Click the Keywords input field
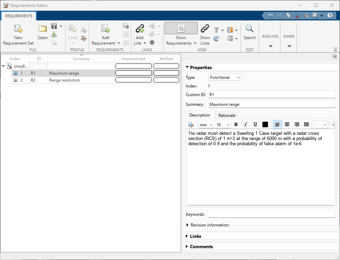The image size is (340, 260). (x=271, y=214)
